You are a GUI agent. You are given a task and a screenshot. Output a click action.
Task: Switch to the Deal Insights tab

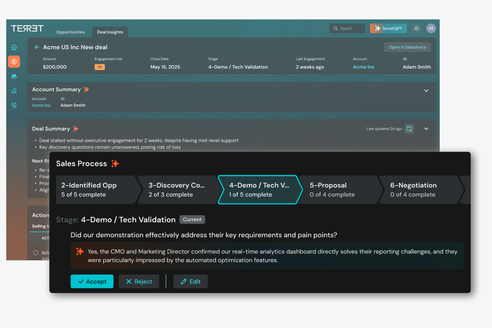coord(110,32)
